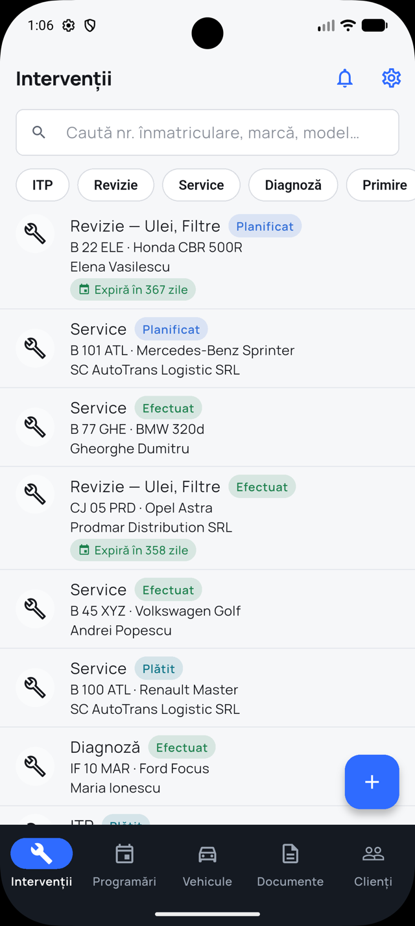Tap the blue plus add button
Image resolution: width=415 pixels, height=926 pixels.
[x=372, y=781]
